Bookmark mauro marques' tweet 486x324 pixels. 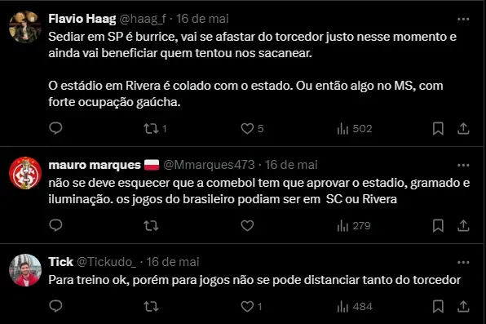[438, 225]
